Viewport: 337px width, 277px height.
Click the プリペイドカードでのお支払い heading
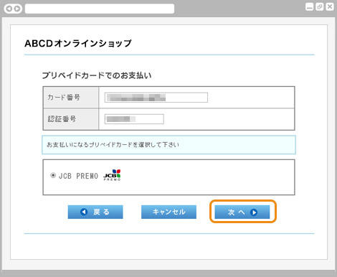[97, 75]
